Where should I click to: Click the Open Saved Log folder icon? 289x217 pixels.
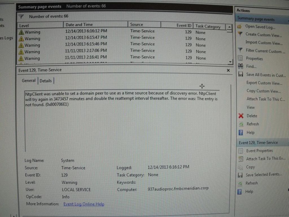click(240, 27)
